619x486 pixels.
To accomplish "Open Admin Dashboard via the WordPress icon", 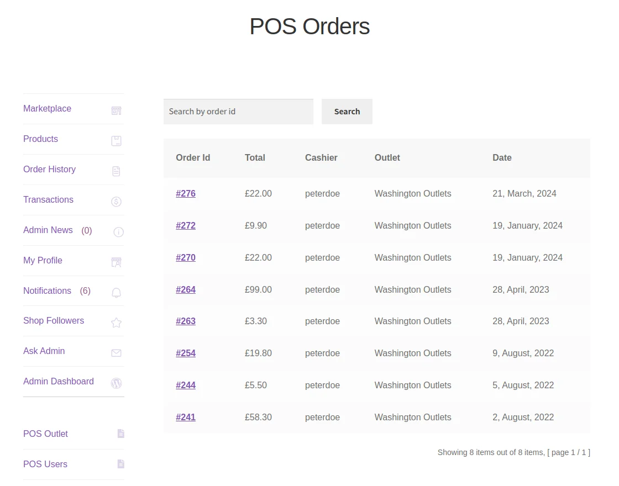I will tap(116, 383).
